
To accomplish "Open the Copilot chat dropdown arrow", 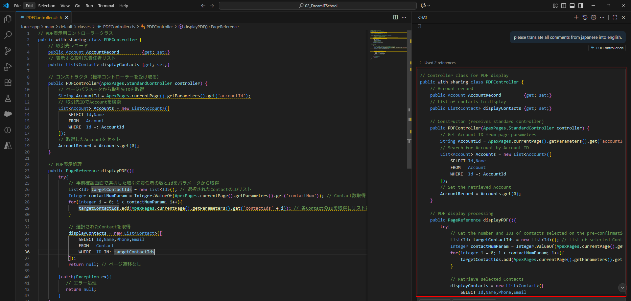I will click(x=429, y=6).
